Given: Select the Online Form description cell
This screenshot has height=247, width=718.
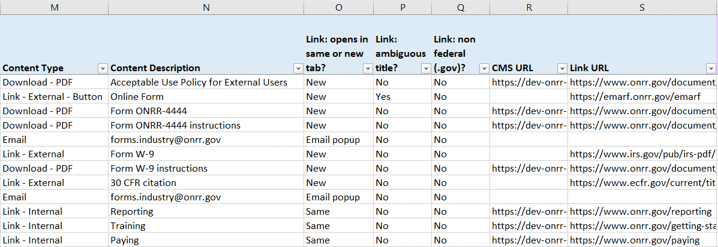Looking at the screenshot, I should [137, 96].
